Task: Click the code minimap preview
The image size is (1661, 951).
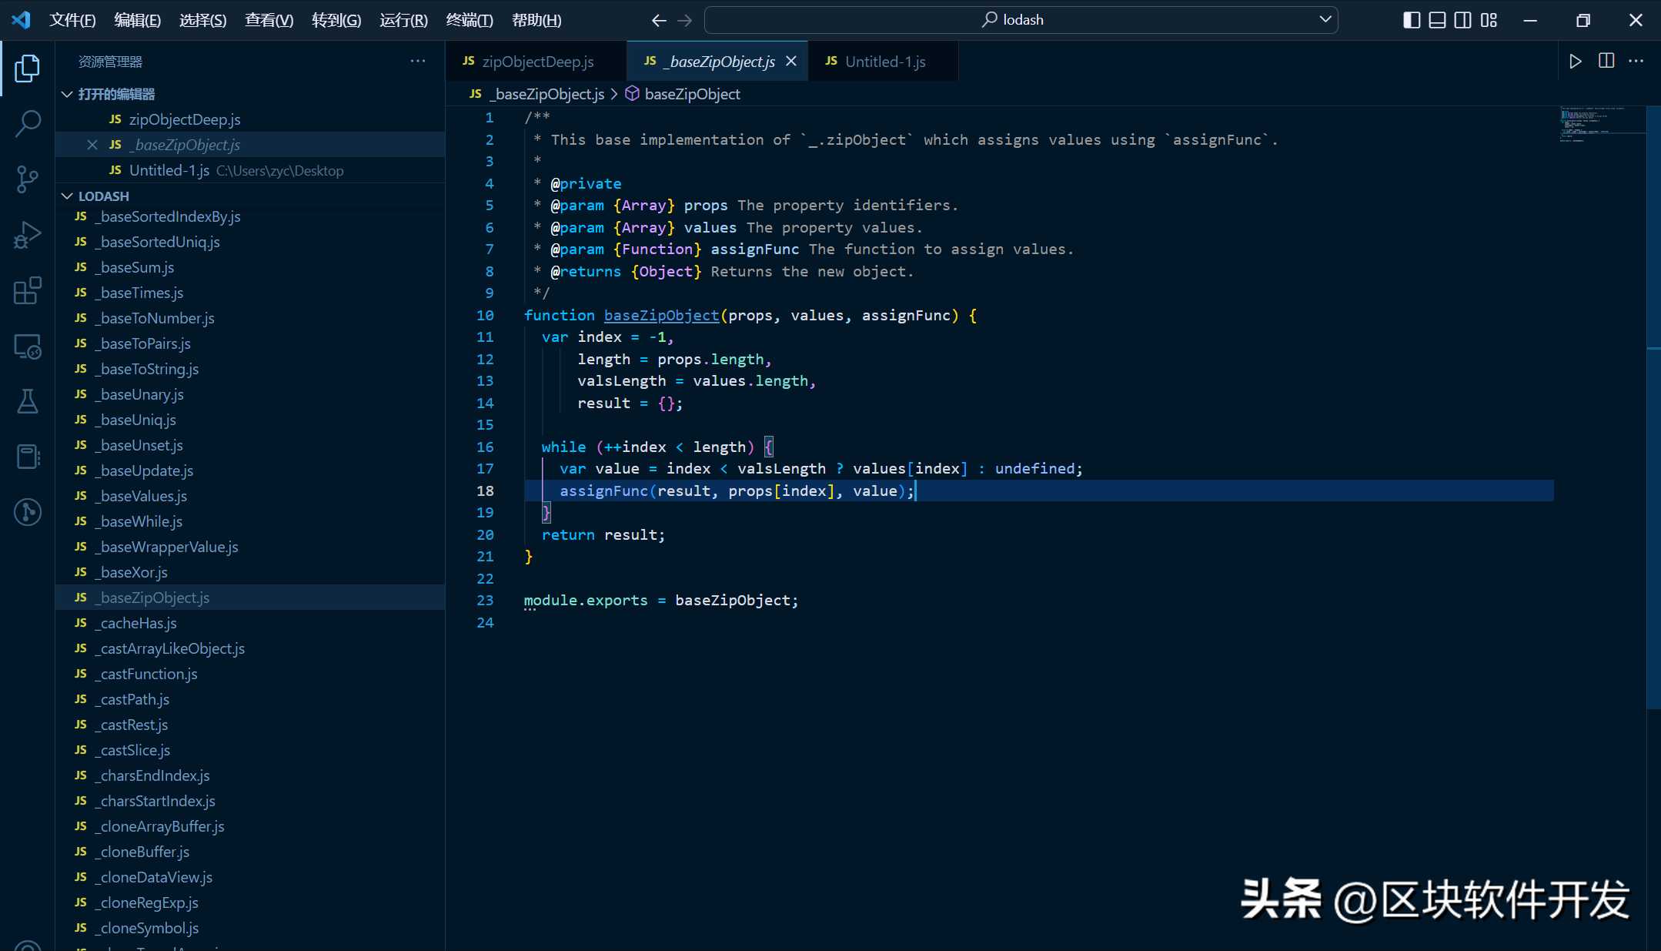Action: click(1602, 123)
